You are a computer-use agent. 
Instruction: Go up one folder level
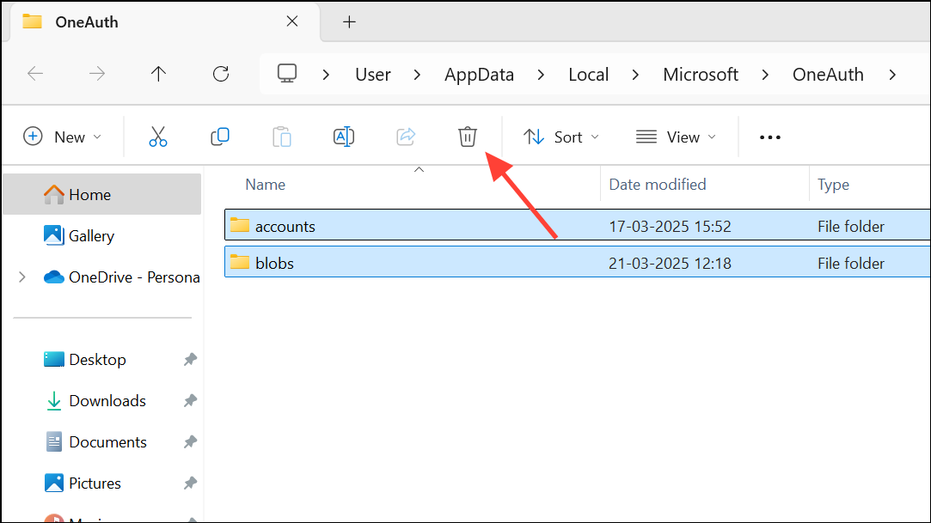click(158, 74)
